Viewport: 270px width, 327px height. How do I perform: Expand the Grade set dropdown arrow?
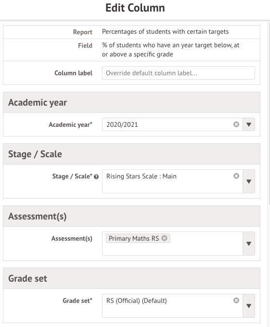point(249,306)
